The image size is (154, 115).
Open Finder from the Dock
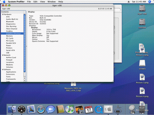[12, 109]
